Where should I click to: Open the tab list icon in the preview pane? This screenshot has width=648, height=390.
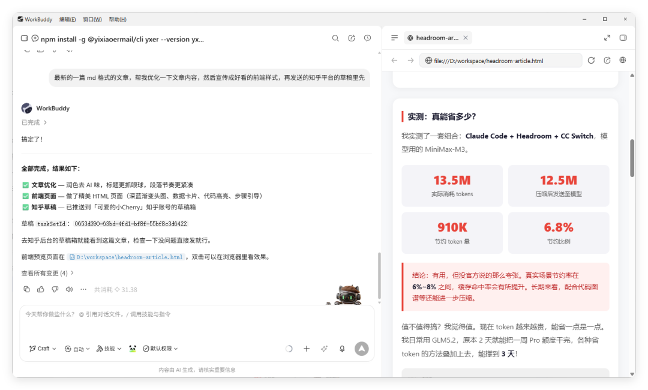394,38
